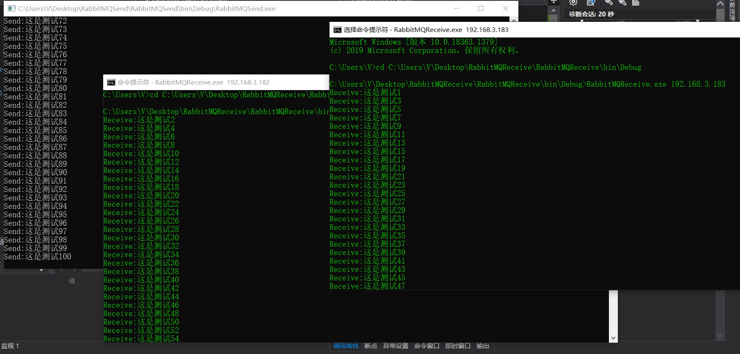Click line 'Send:这是测试72' in send console
Viewport: 740px width, 354px height.
pos(35,21)
